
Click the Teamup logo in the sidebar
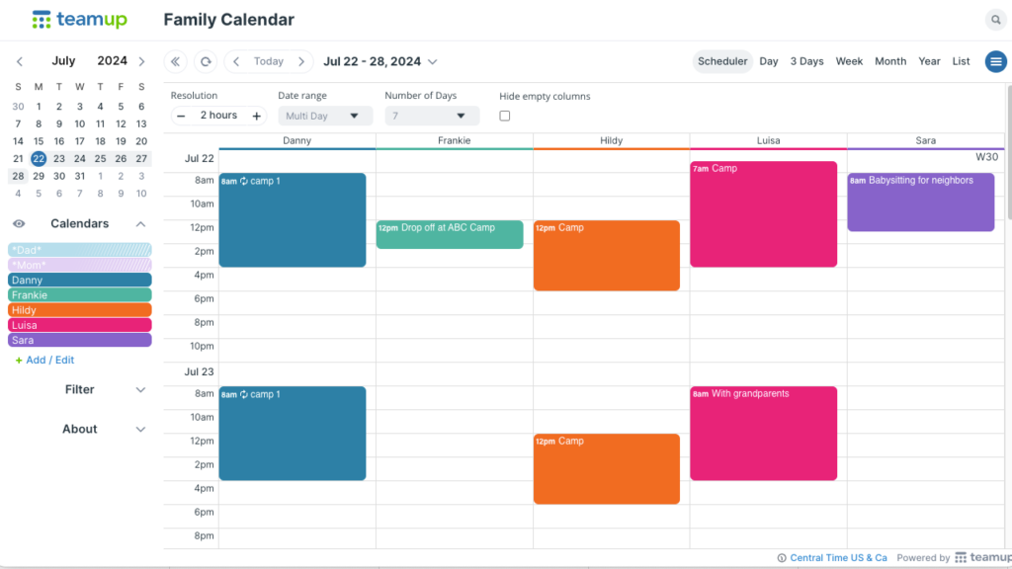tap(79, 19)
